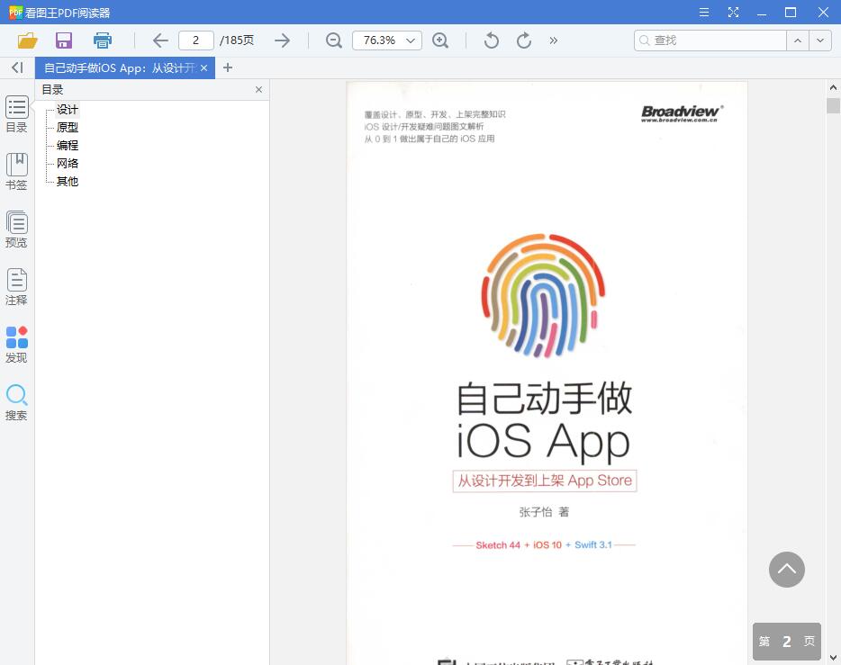Open the 书签 bookmarks panel
This screenshot has height=665, width=841.
(x=16, y=169)
